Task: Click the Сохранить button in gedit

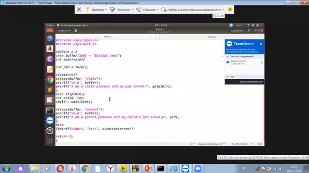Action: tap(237, 31)
